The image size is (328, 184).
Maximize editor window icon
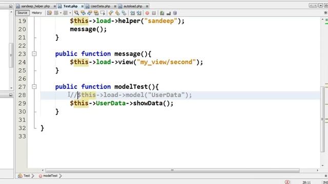(326, 6)
